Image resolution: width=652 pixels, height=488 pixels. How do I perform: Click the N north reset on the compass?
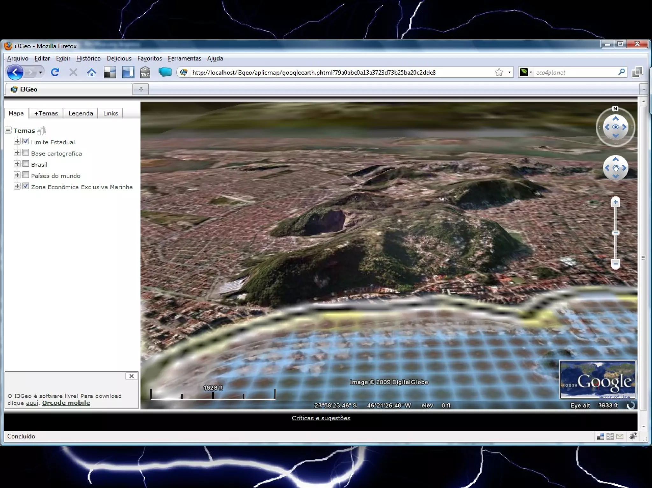coord(615,109)
